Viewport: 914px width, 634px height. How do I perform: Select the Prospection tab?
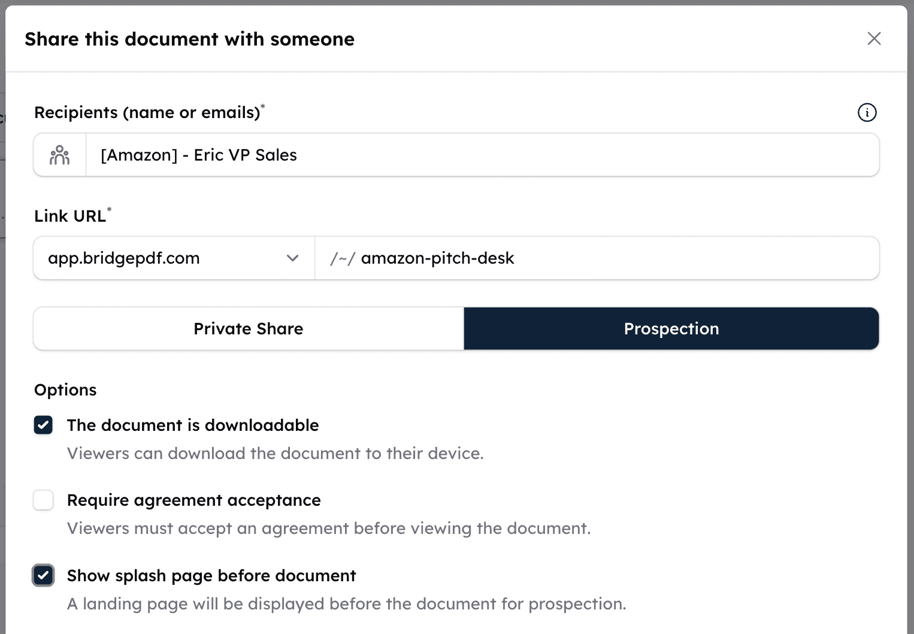671,328
